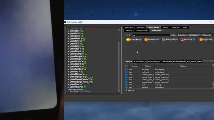Uncheck the vbmeta_vendor_a flash row
Viewport: 214px width, 120px height.
pyautogui.click(x=127, y=77)
